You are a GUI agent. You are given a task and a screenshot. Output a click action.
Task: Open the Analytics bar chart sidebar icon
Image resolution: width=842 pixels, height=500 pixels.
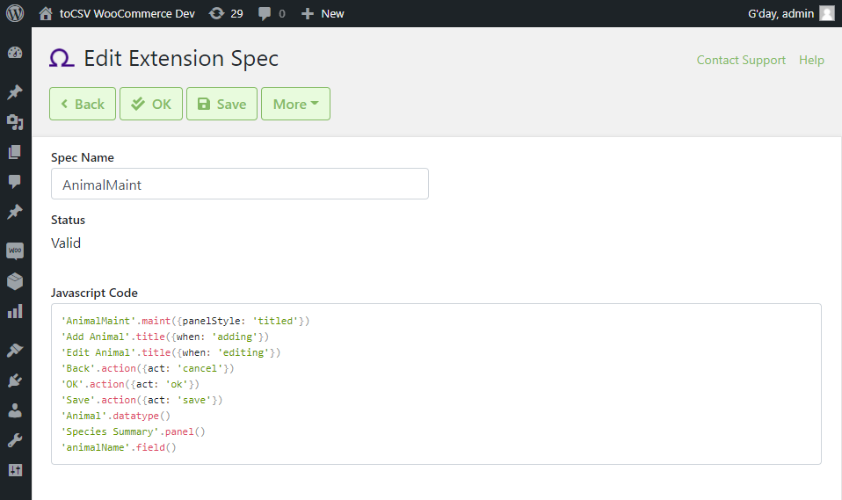15,311
